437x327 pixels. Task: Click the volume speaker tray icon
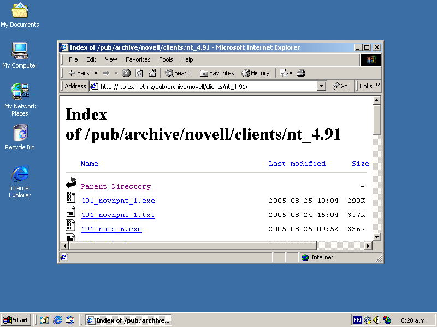pyautogui.click(x=376, y=320)
